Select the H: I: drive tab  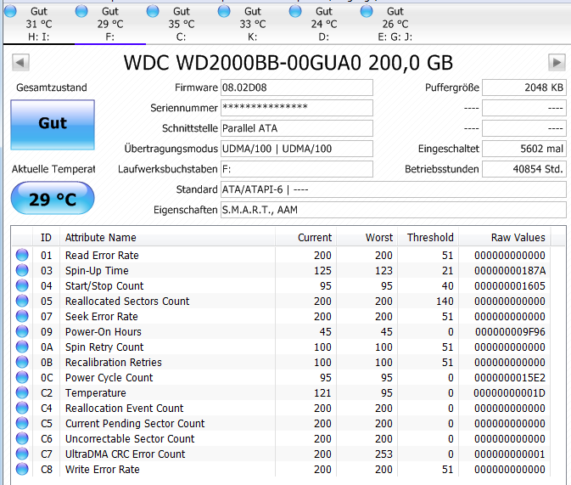pyautogui.click(x=39, y=24)
